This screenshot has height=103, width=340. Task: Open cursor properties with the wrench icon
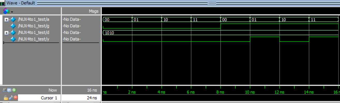coord(11,98)
